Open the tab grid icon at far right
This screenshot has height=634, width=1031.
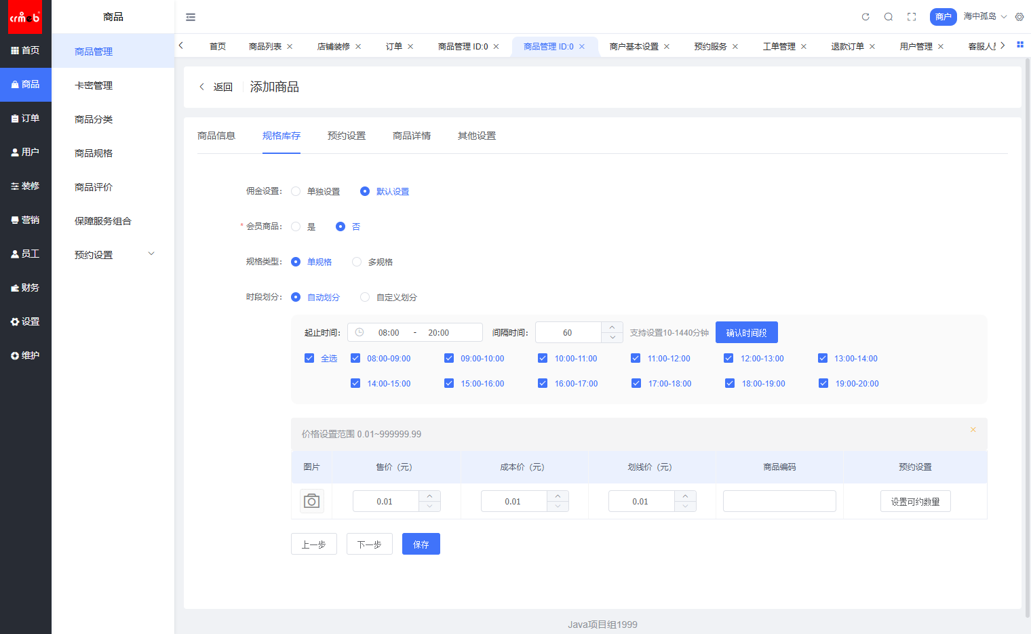(x=1019, y=45)
